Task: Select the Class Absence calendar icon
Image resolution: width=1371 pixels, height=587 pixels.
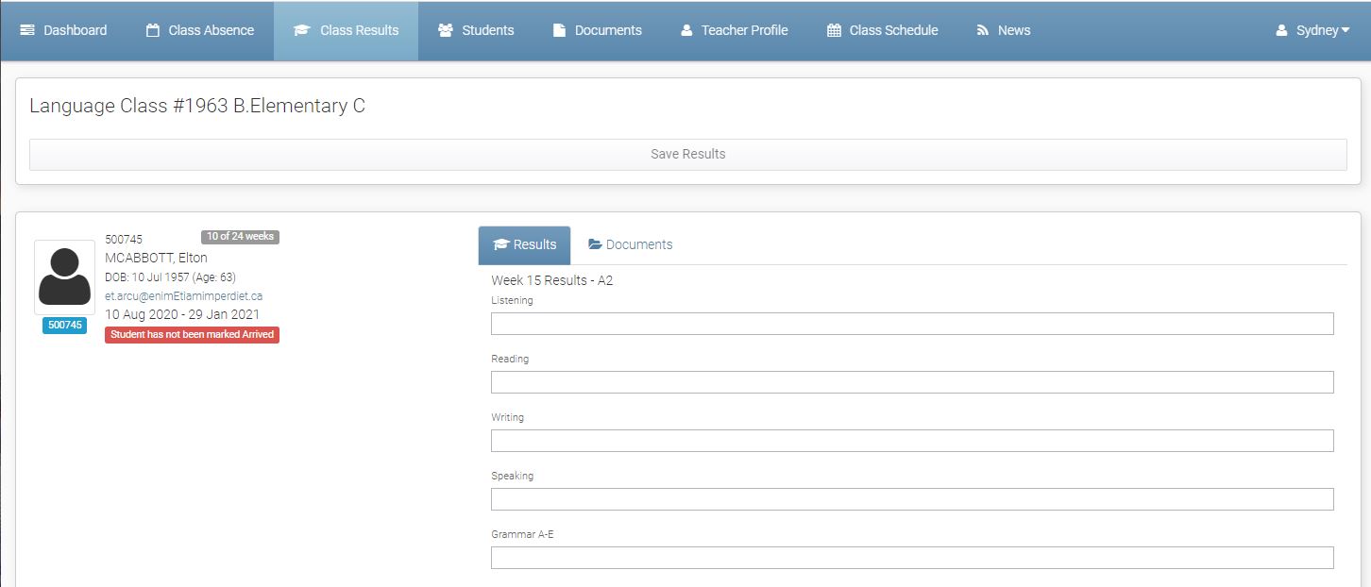Action: (153, 29)
